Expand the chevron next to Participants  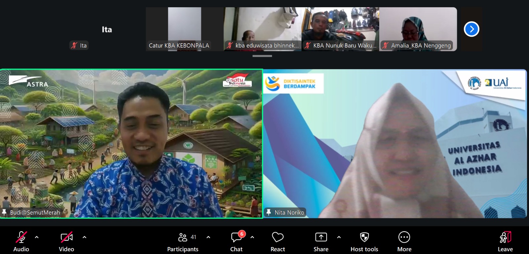208,237
